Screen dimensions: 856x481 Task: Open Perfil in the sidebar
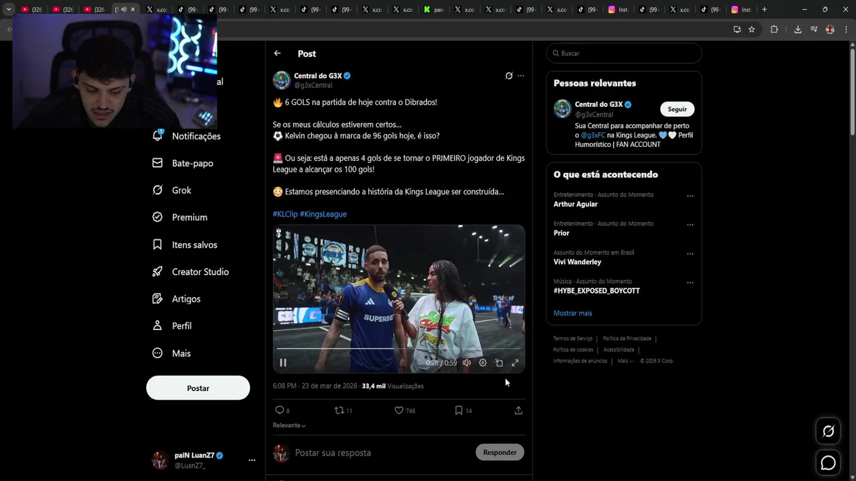[x=172, y=326]
